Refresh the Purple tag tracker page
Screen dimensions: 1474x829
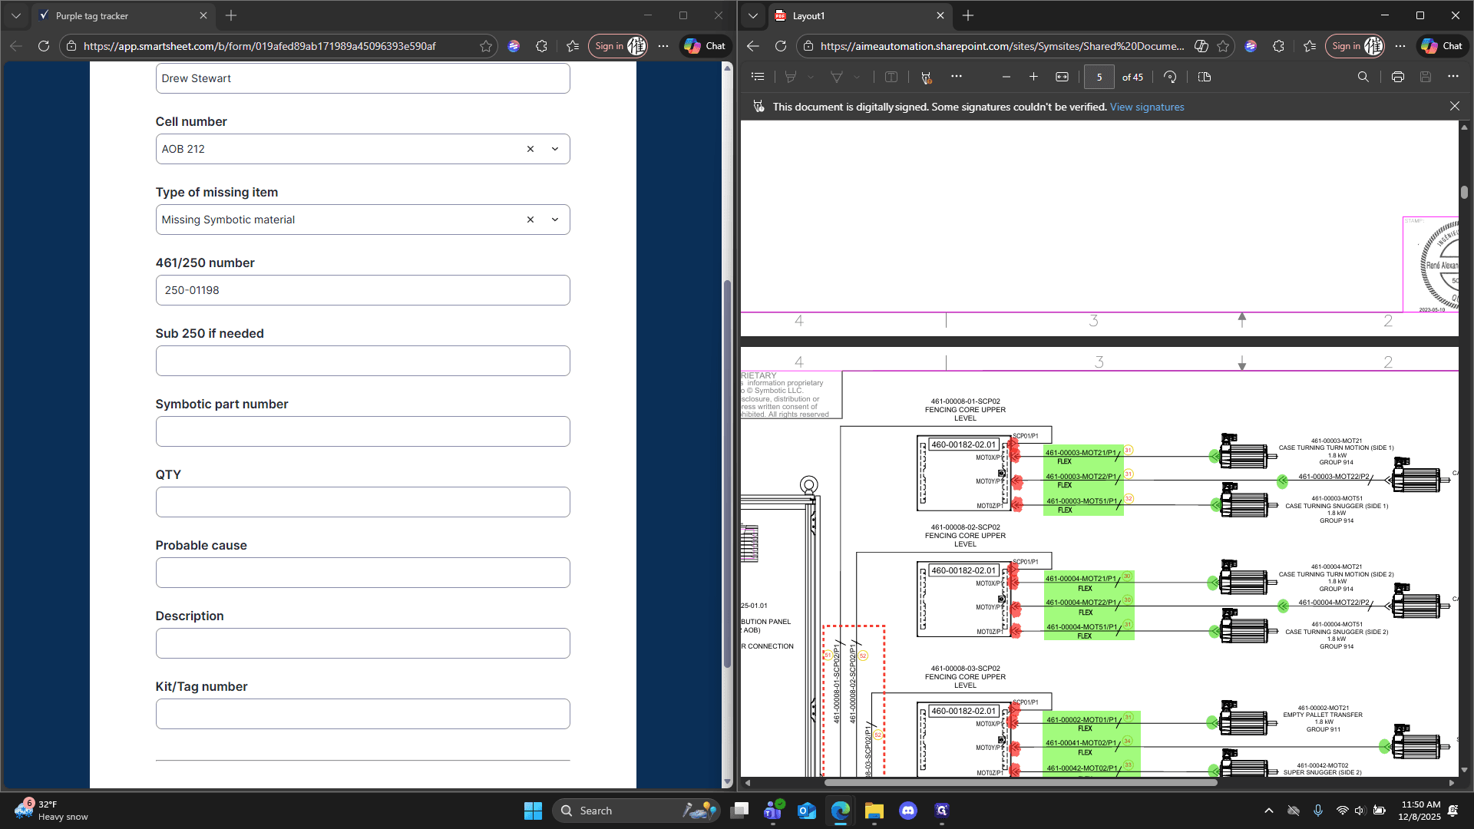(x=44, y=46)
